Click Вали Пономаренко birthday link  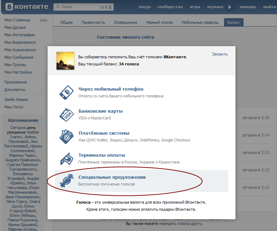[x=23, y=197]
